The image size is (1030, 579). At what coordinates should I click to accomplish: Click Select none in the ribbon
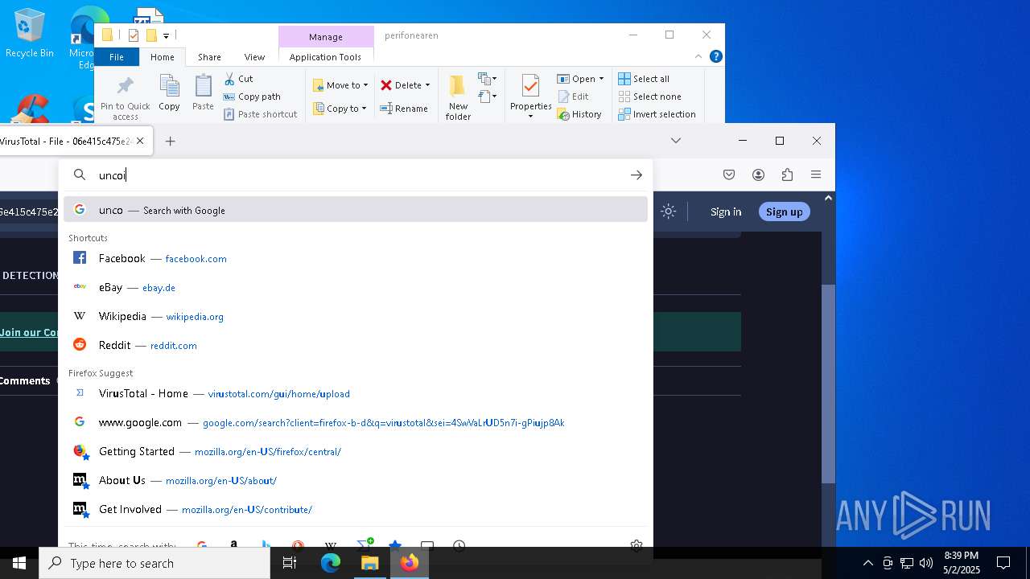pos(649,96)
